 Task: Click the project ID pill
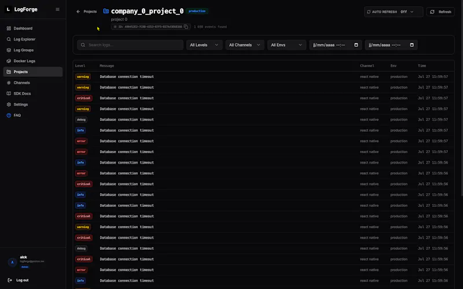[x=150, y=27]
